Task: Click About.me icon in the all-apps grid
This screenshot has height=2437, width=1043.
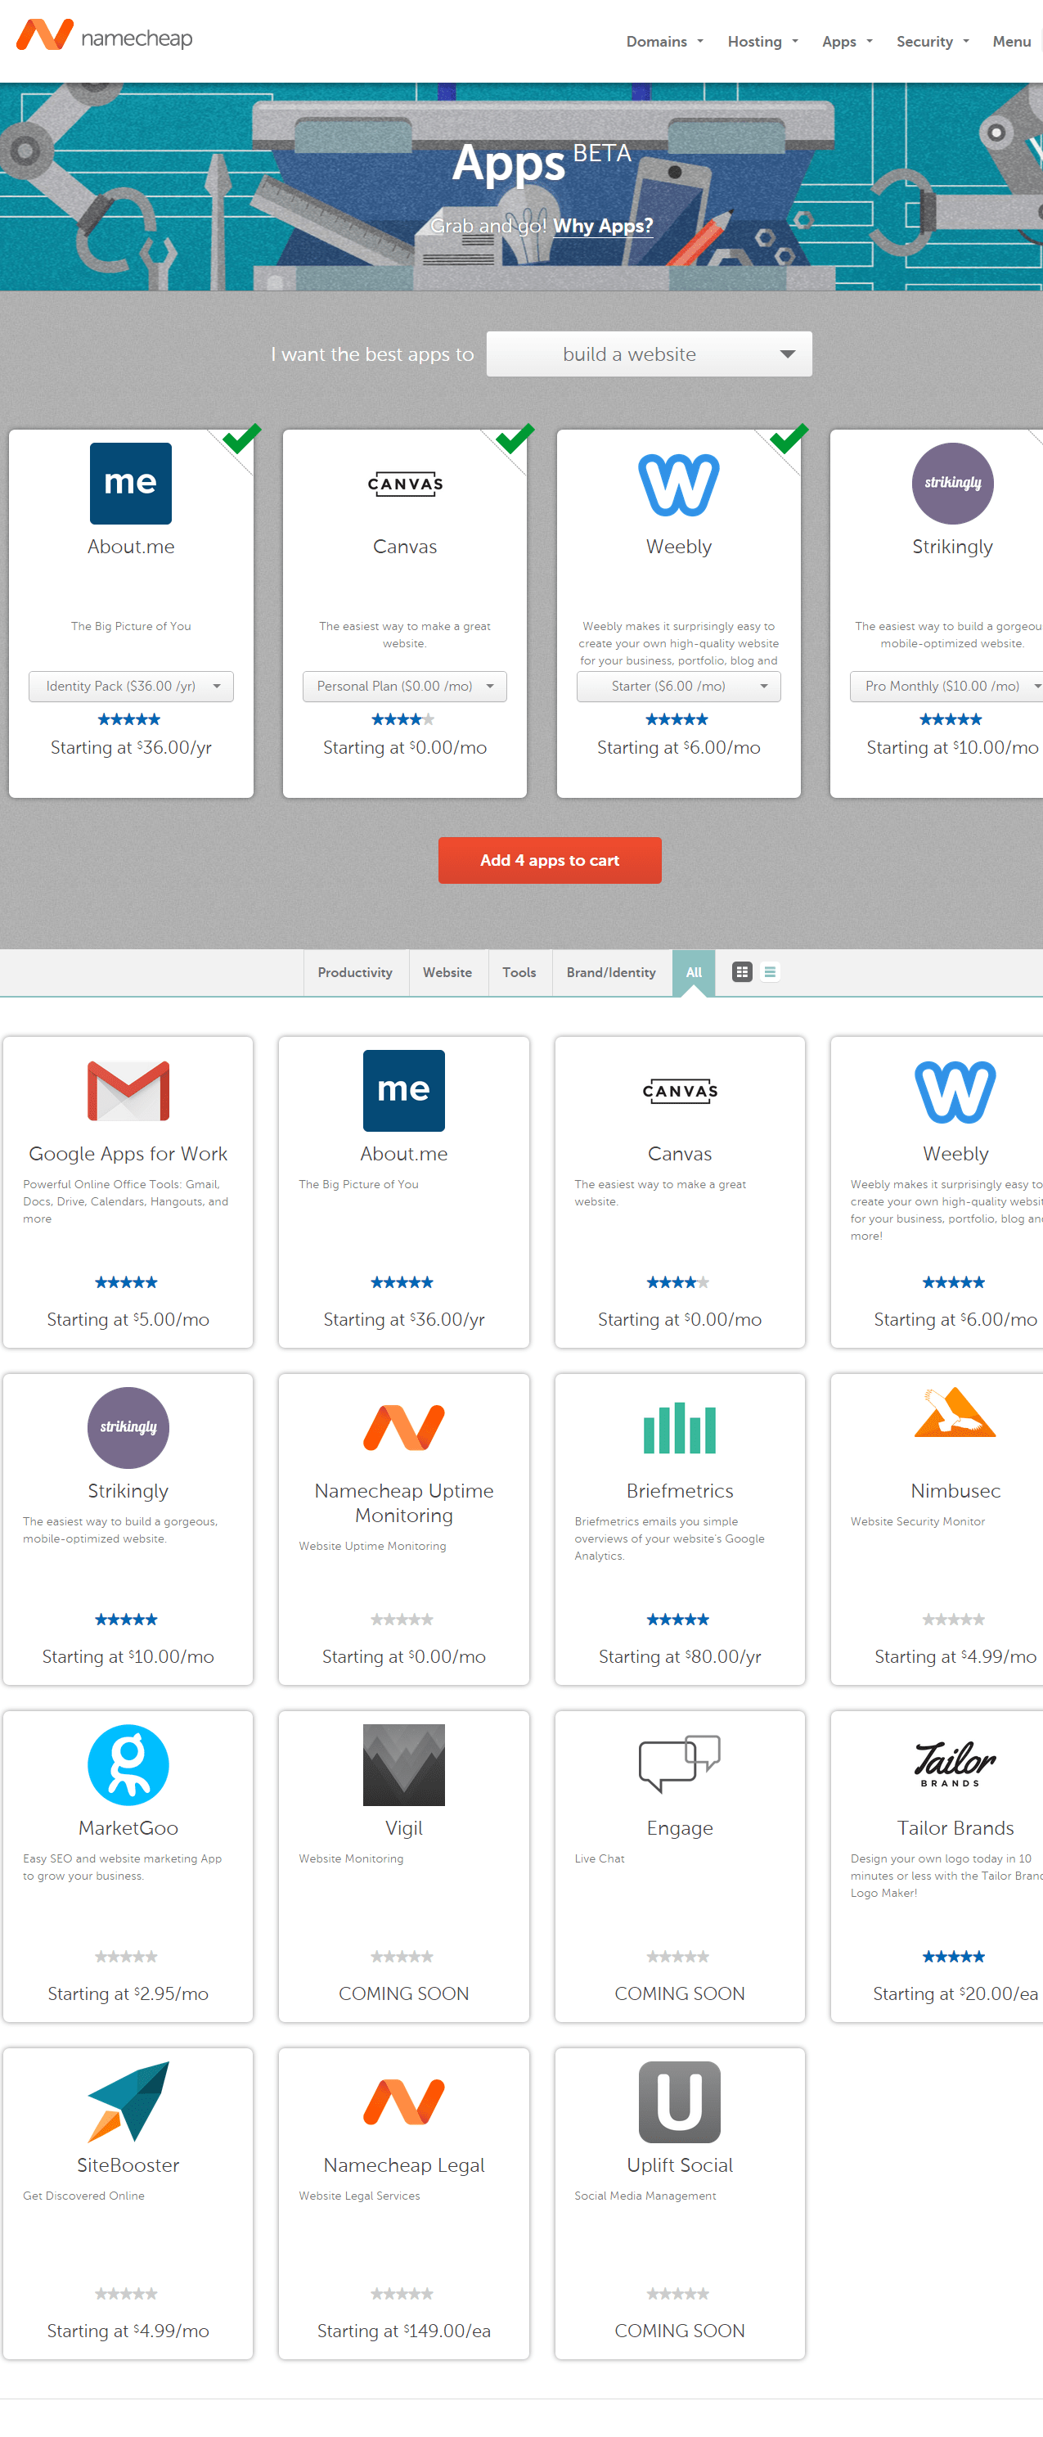Action: tap(404, 1091)
